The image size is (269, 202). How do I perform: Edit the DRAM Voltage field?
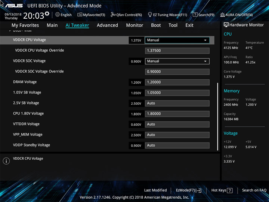177,82
